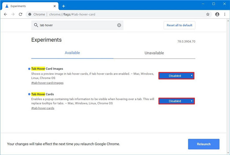
Task: Open the #tab-hover-card-images link
Action: [47, 83]
